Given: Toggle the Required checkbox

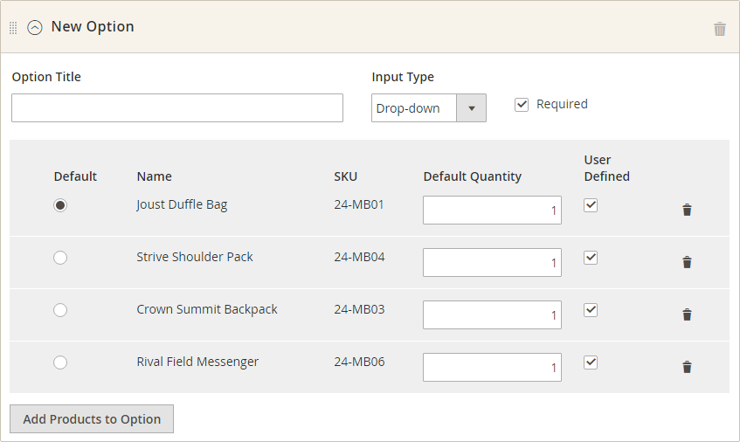Looking at the screenshot, I should click(522, 105).
